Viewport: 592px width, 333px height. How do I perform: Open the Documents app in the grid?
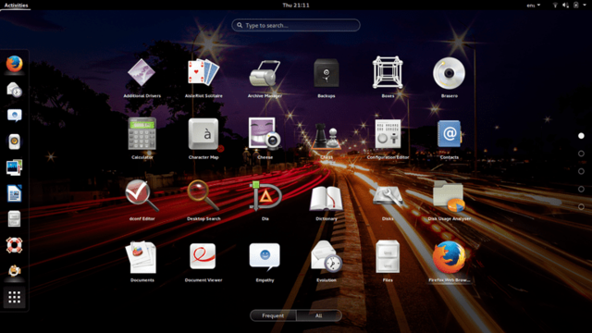pos(142,257)
